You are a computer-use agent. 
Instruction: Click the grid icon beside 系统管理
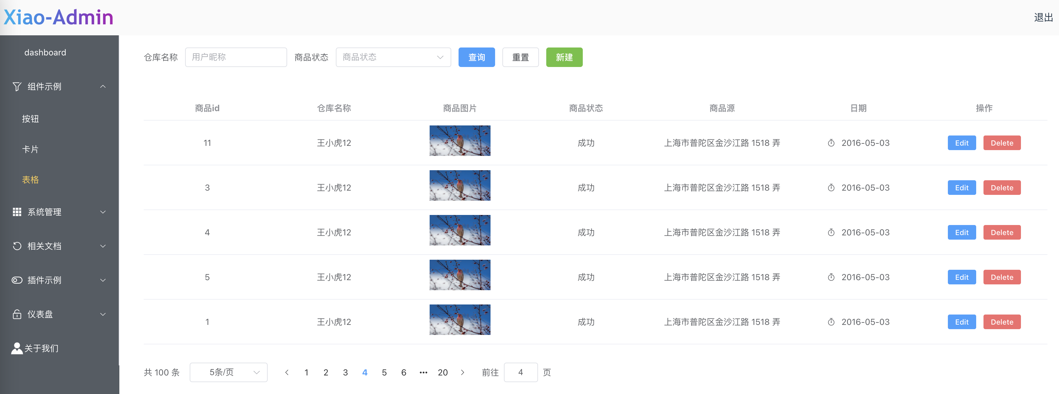16,212
